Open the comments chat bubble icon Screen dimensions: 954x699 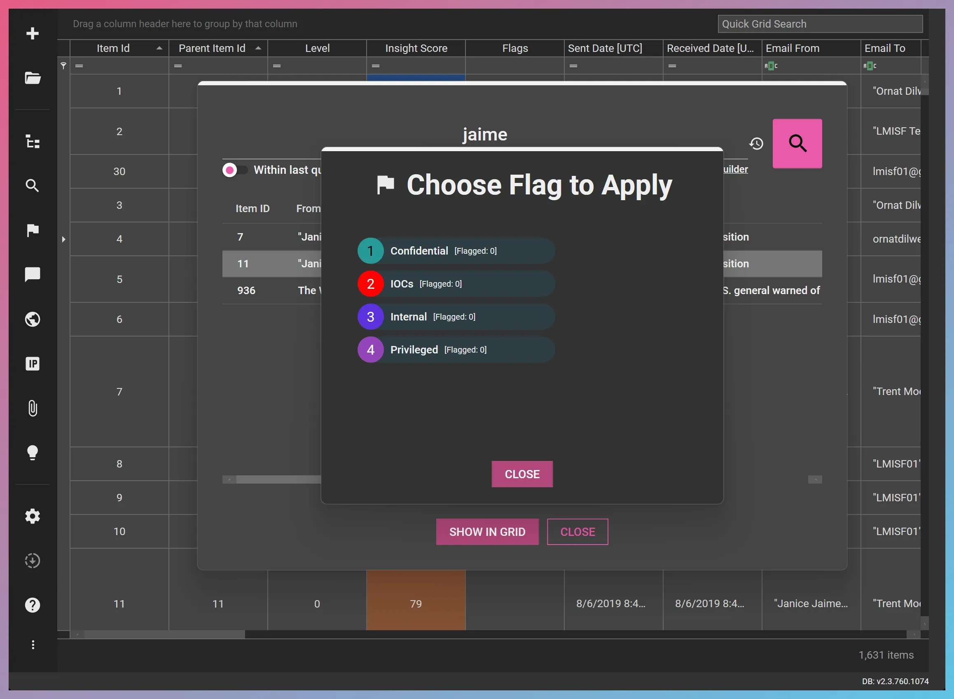pos(33,274)
